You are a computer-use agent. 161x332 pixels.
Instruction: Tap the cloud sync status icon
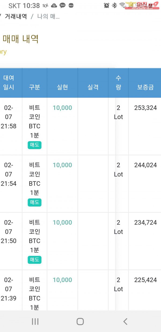[54, 5]
